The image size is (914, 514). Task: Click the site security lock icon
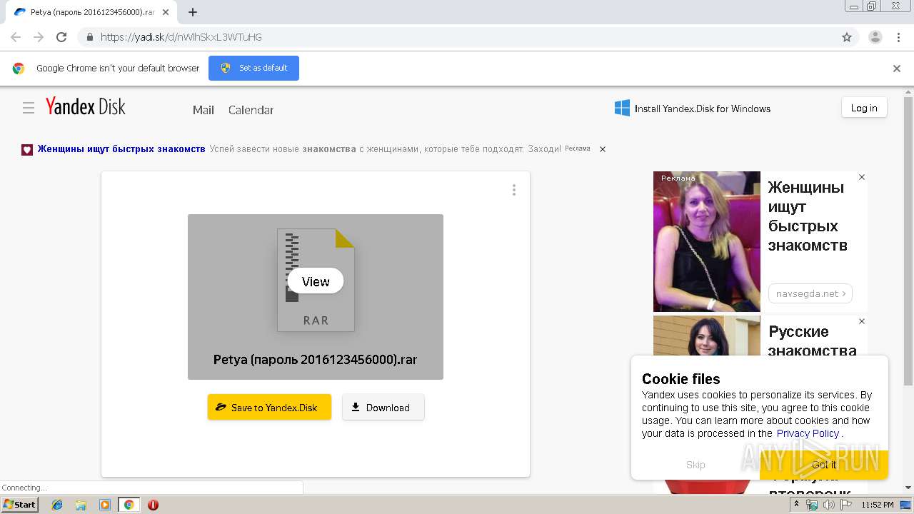pyautogui.click(x=89, y=37)
